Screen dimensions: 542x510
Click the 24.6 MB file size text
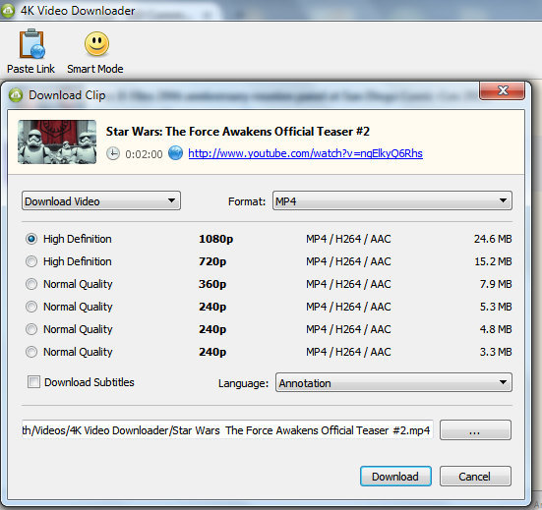[493, 239]
